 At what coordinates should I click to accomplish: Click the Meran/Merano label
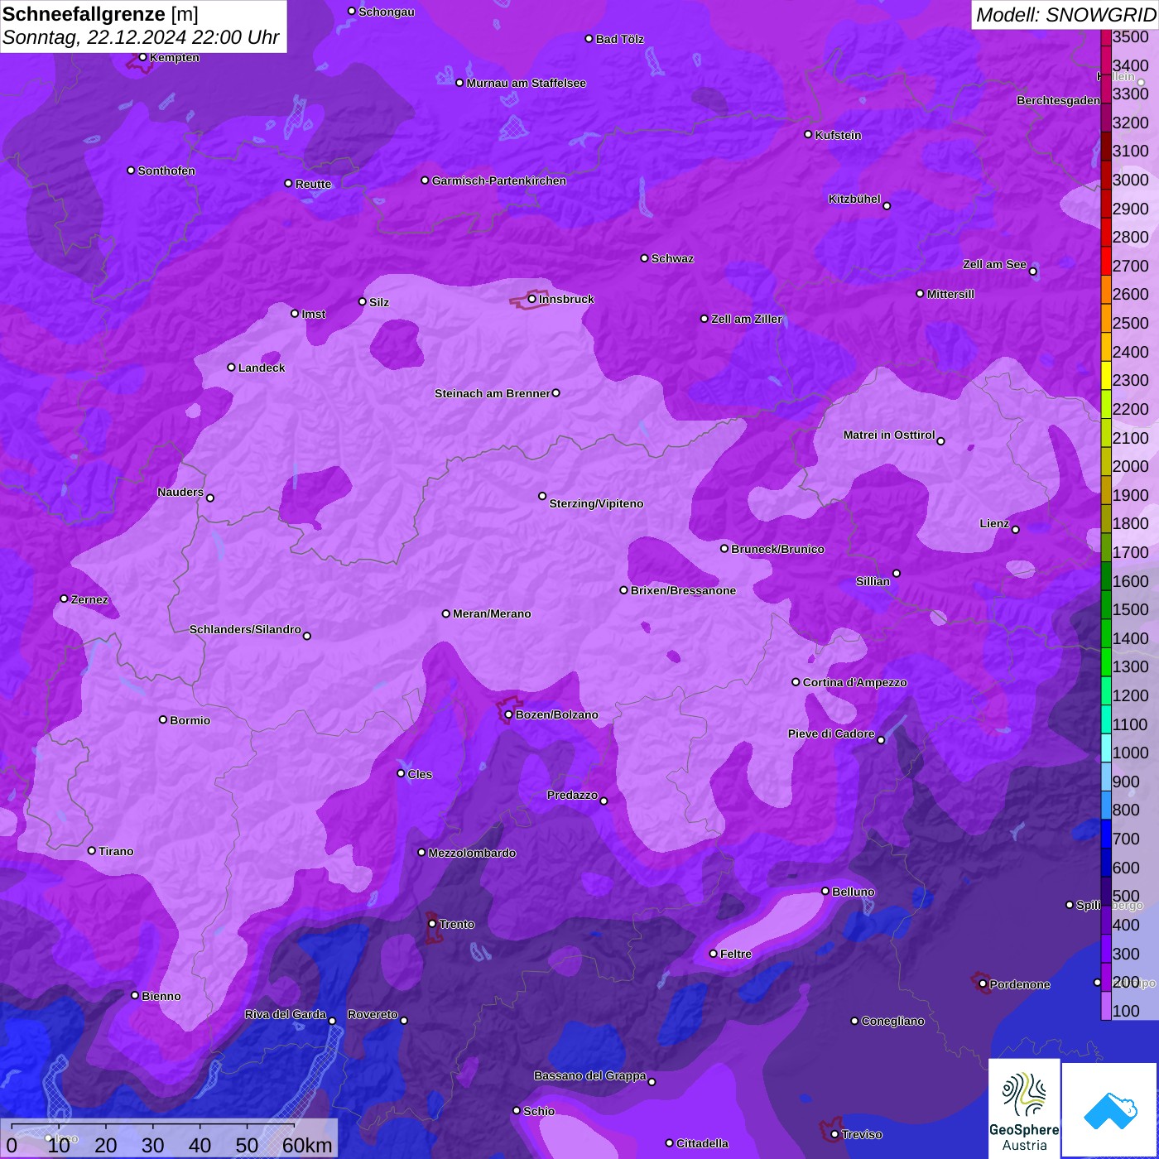click(x=492, y=613)
